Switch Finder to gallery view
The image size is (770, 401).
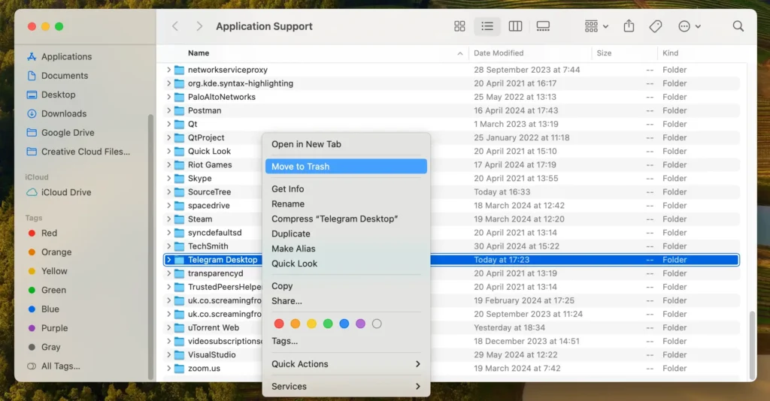543,26
